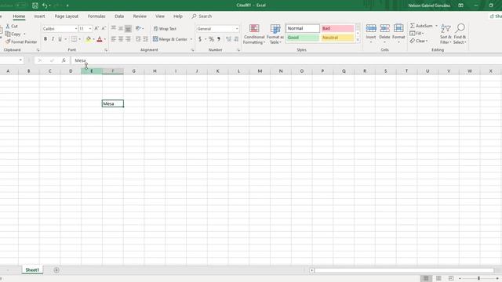This screenshot has height=282, width=502.
Task: Switch to the Review tab
Action: pyautogui.click(x=140, y=16)
